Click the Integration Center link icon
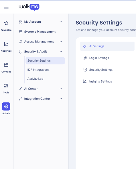This screenshot has height=169, width=136. click(x=21, y=99)
